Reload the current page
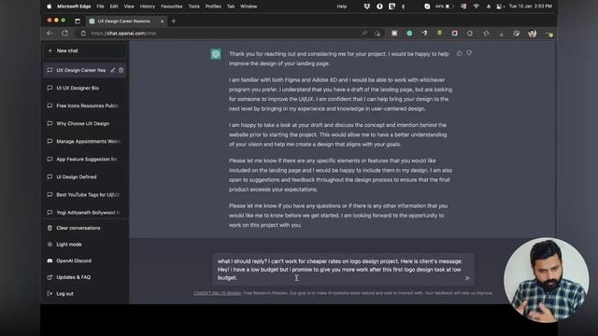The width and height of the screenshot is (598, 336). pyautogui.click(x=64, y=34)
